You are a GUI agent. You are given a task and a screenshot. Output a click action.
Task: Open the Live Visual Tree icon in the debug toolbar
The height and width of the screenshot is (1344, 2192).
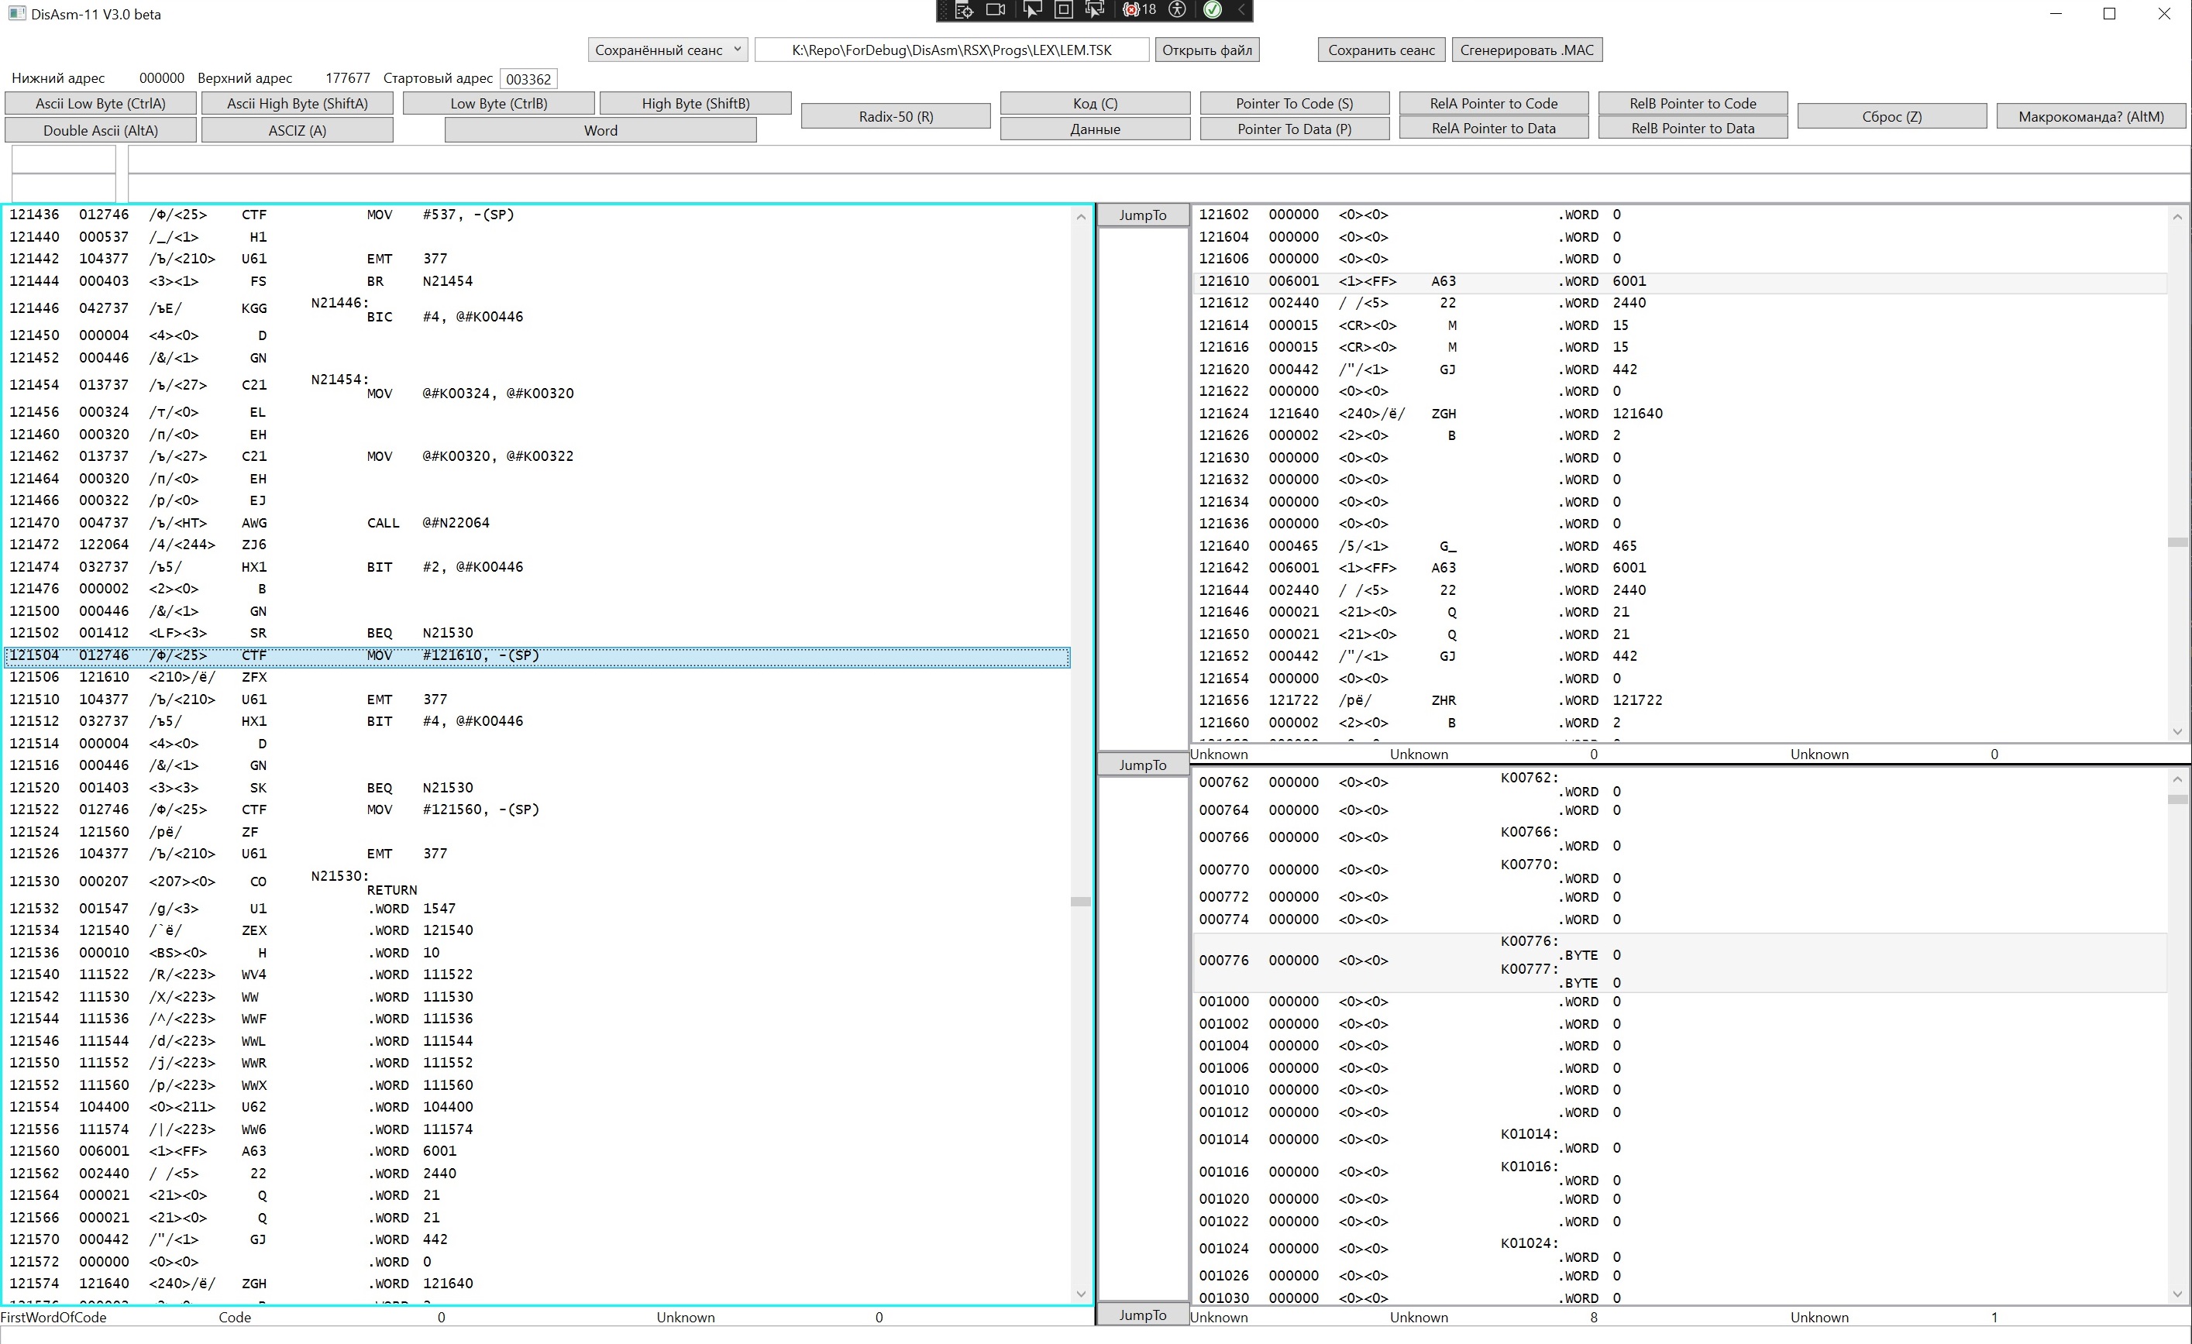click(x=965, y=10)
